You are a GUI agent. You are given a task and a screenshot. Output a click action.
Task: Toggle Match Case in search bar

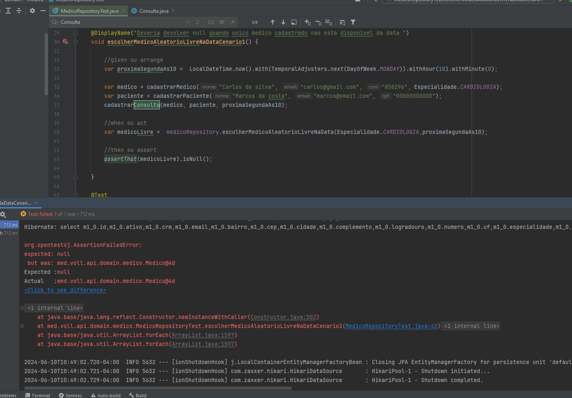pos(211,22)
